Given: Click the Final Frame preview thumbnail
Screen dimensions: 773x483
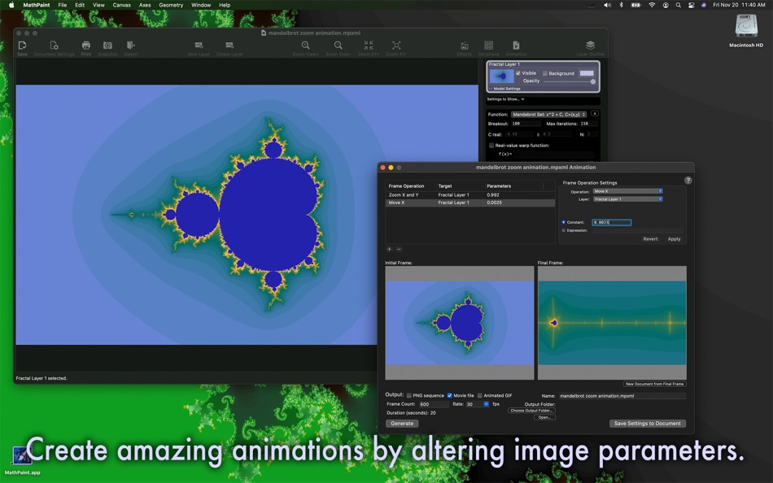Looking at the screenshot, I should point(612,323).
